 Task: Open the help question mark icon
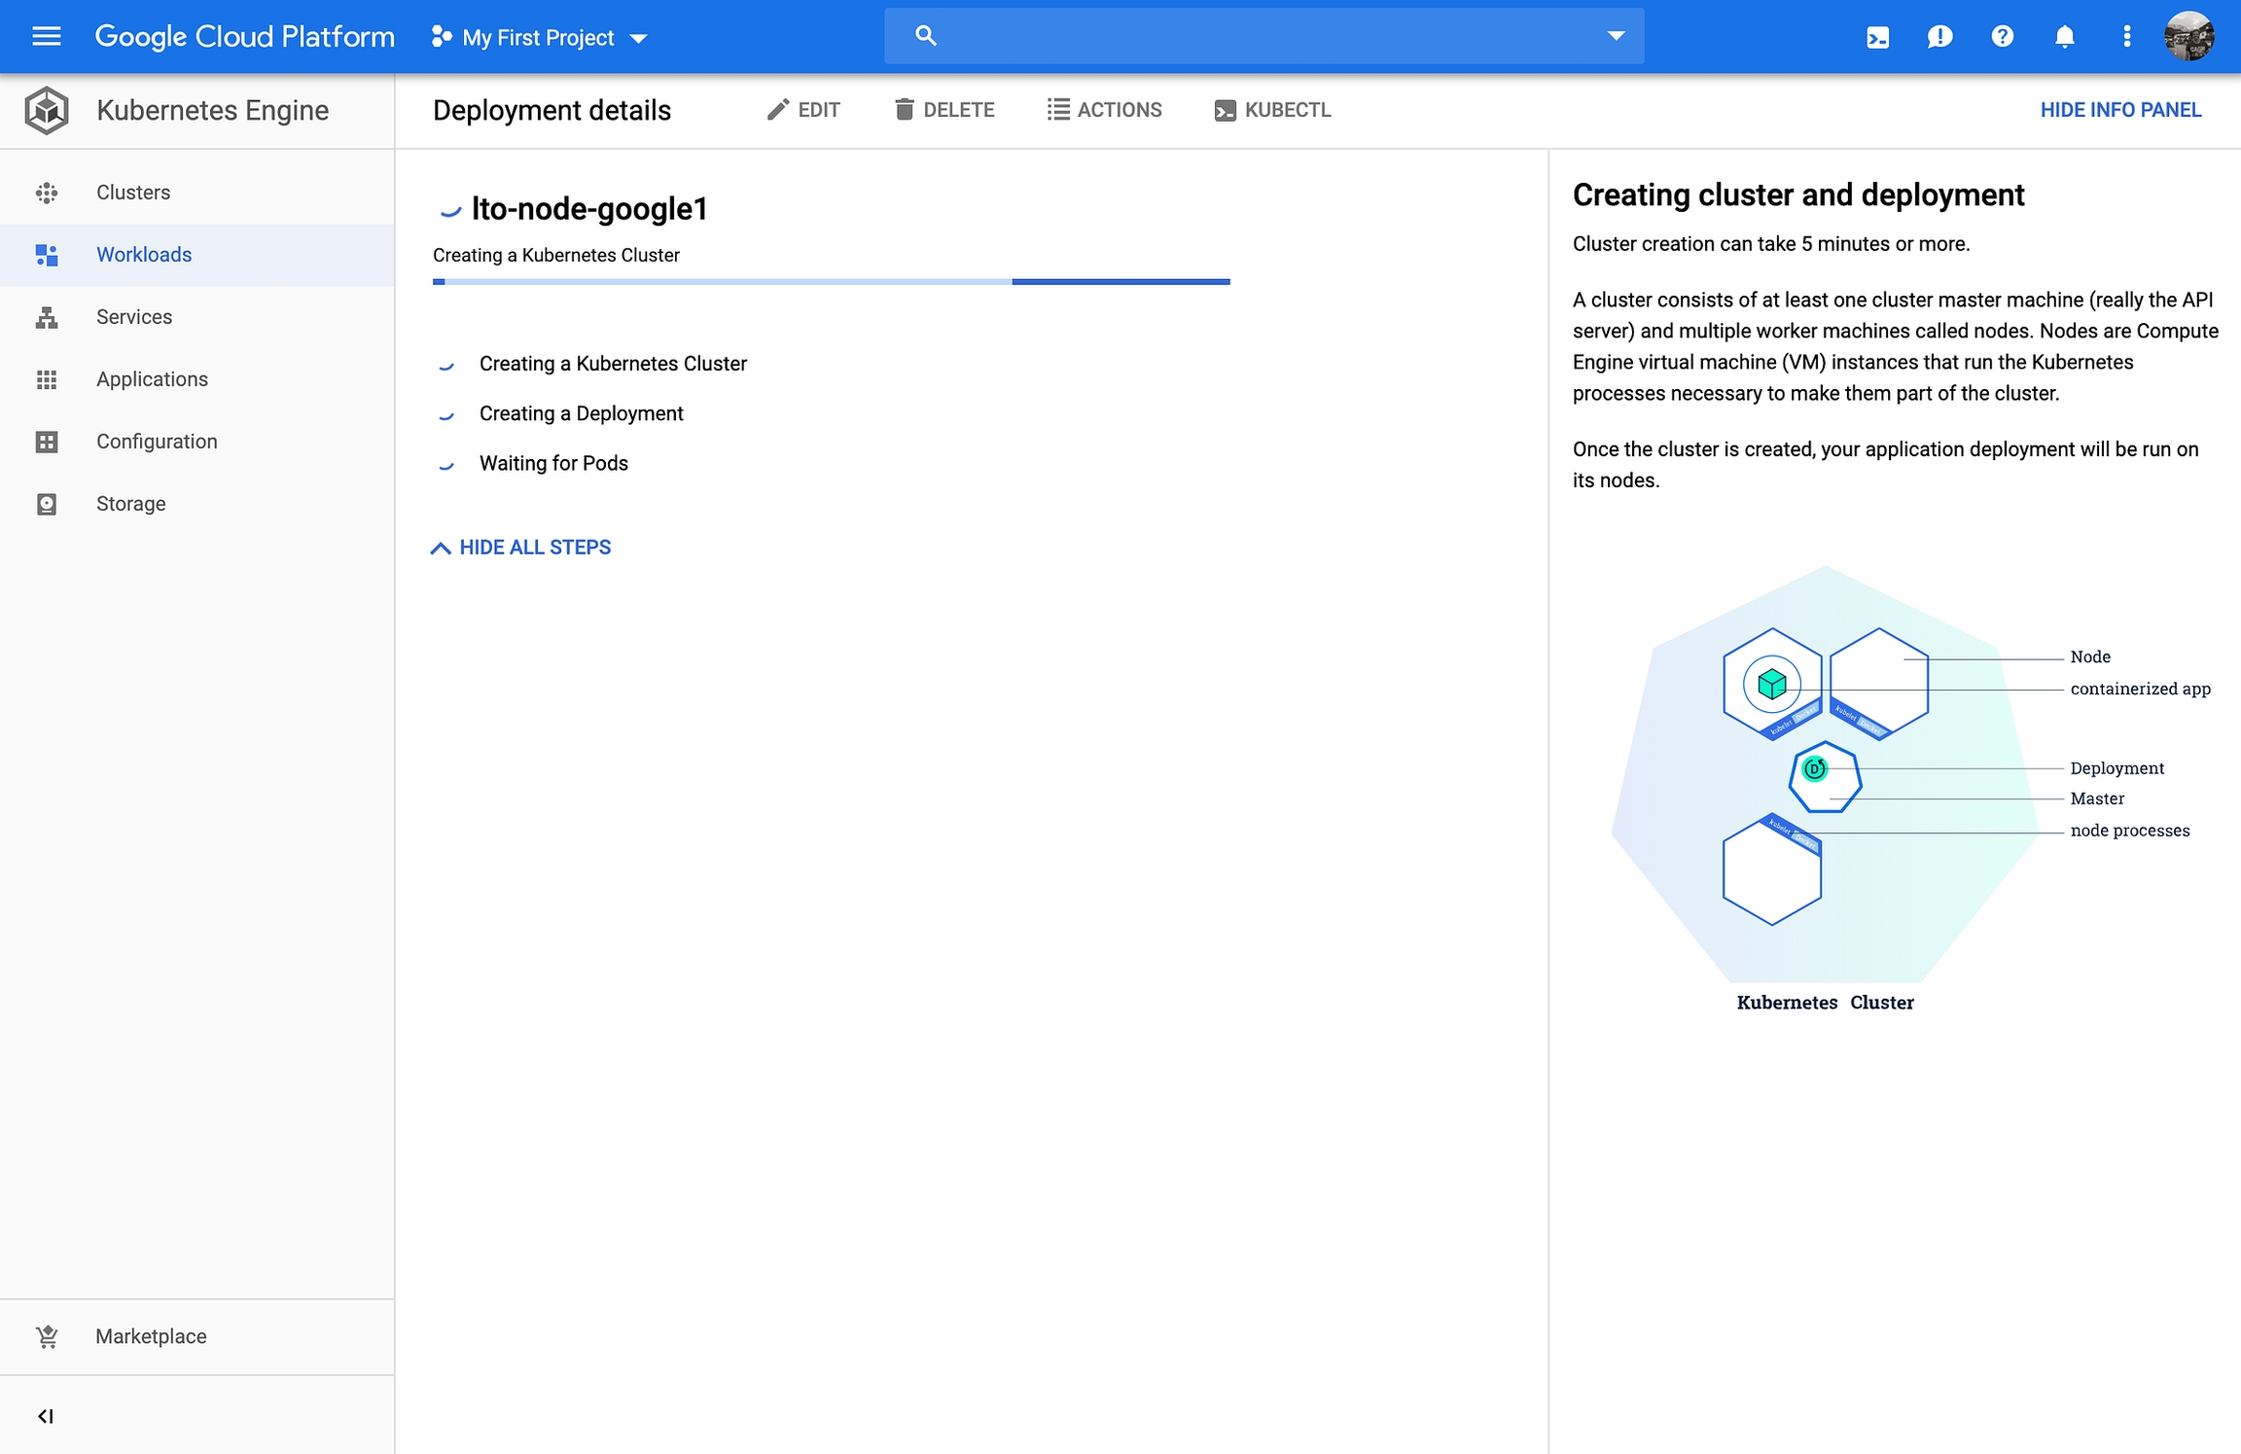click(x=2002, y=37)
